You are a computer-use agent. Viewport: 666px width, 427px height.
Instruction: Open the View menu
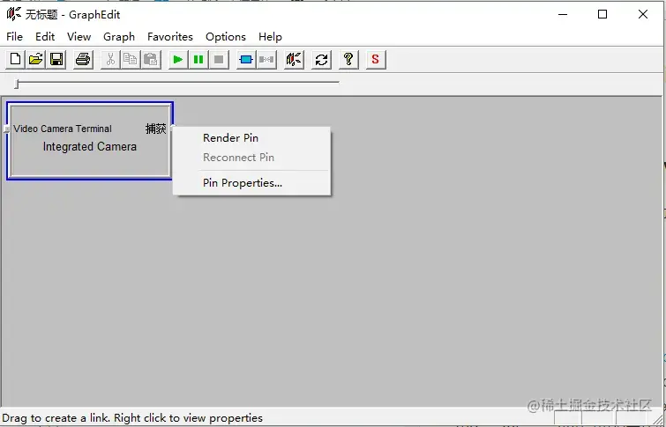[x=79, y=37]
